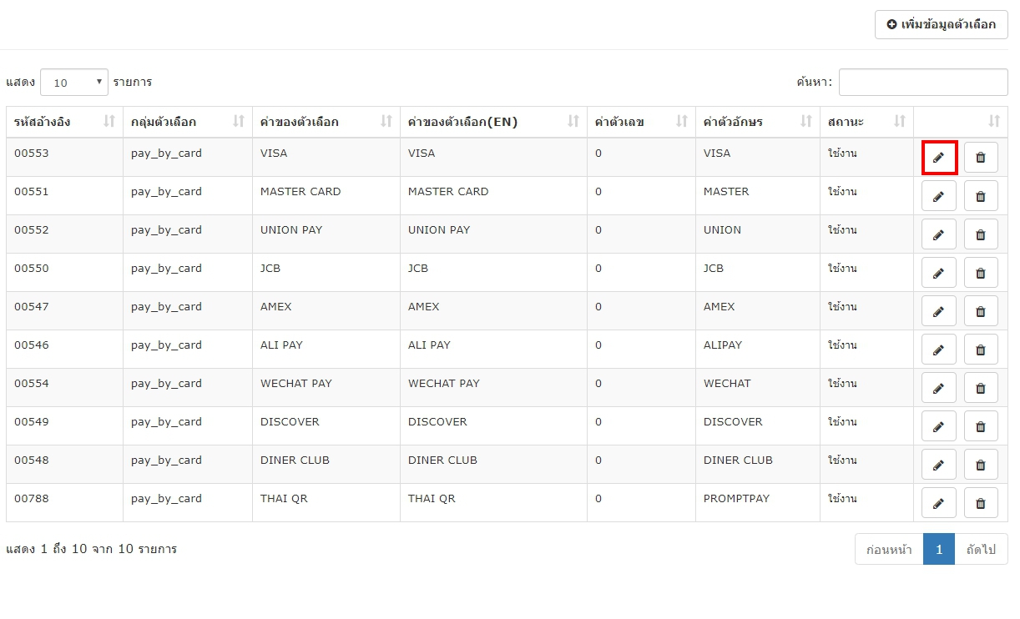Edit the THAI QR row
The height and width of the screenshot is (619, 1020).
[x=939, y=502]
